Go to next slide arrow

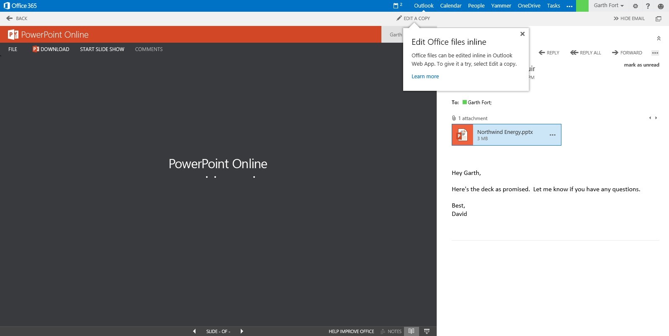[242, 331]
